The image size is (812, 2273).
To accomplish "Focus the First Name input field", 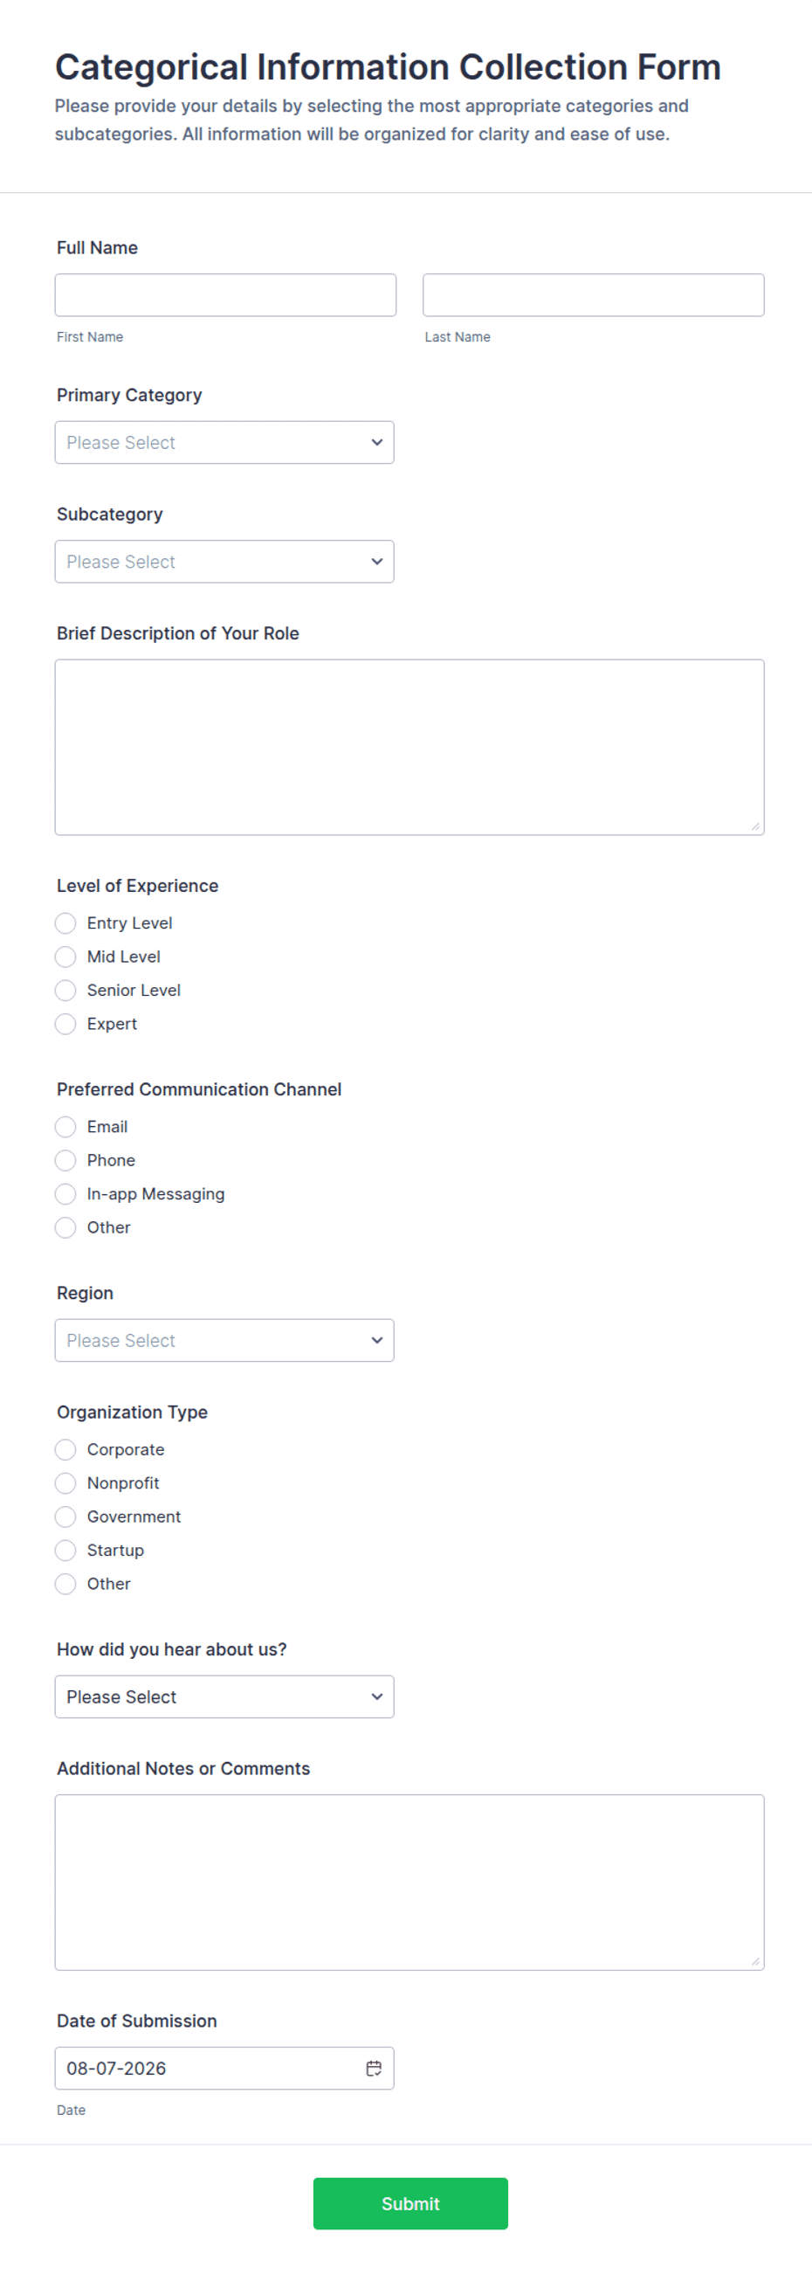I will 226,294.
